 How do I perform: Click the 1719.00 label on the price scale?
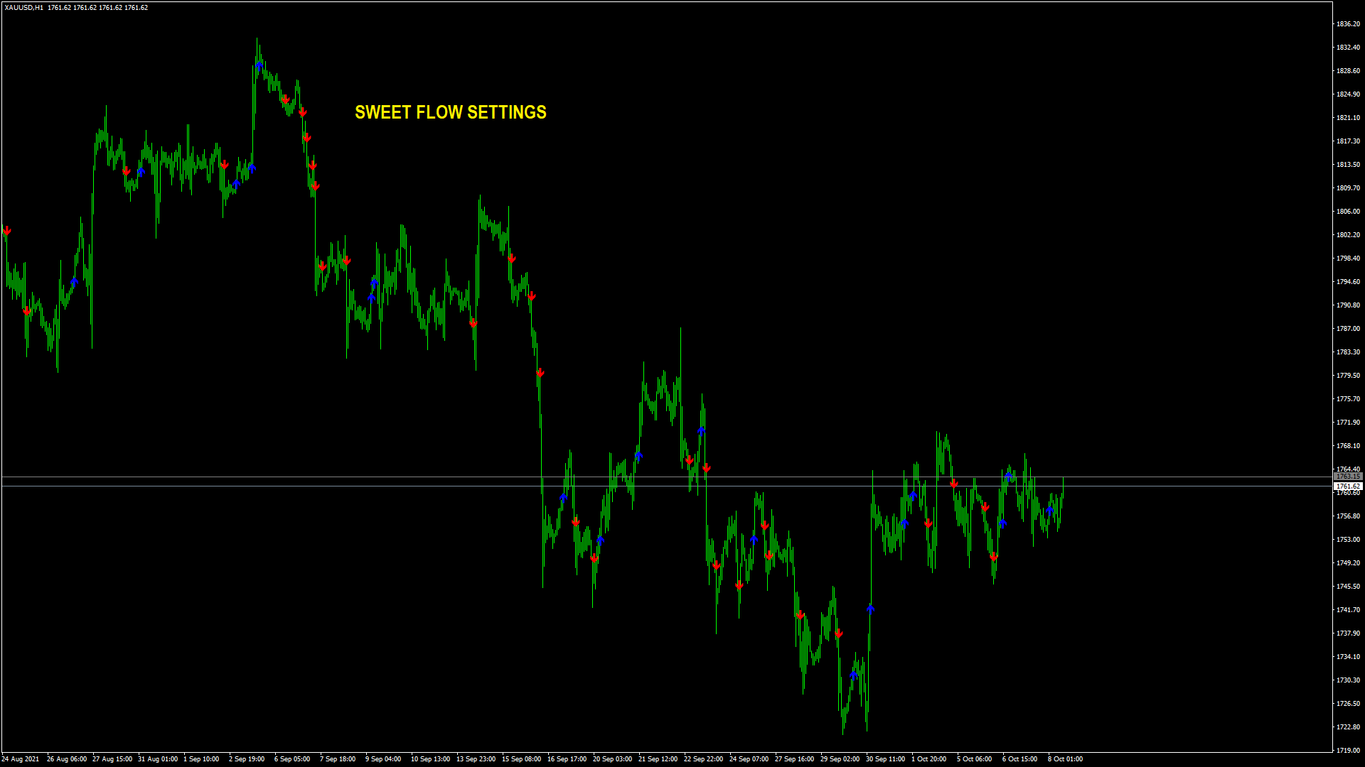[1347, 750]
